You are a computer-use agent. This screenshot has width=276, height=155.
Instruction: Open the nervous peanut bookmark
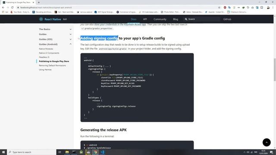[x=85, y=12]
